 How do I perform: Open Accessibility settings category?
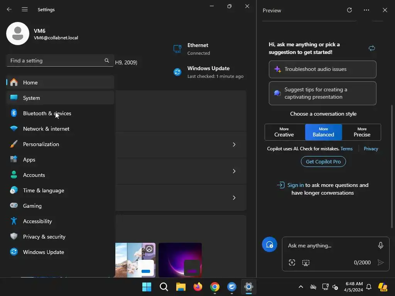60,221
